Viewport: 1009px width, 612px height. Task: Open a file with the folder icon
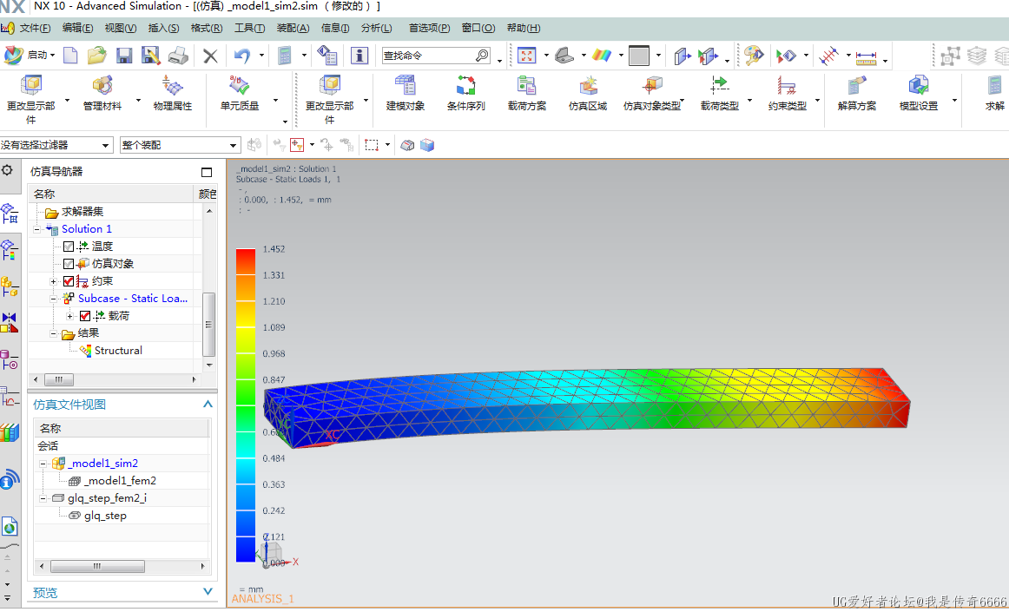[x=96, y=56]
